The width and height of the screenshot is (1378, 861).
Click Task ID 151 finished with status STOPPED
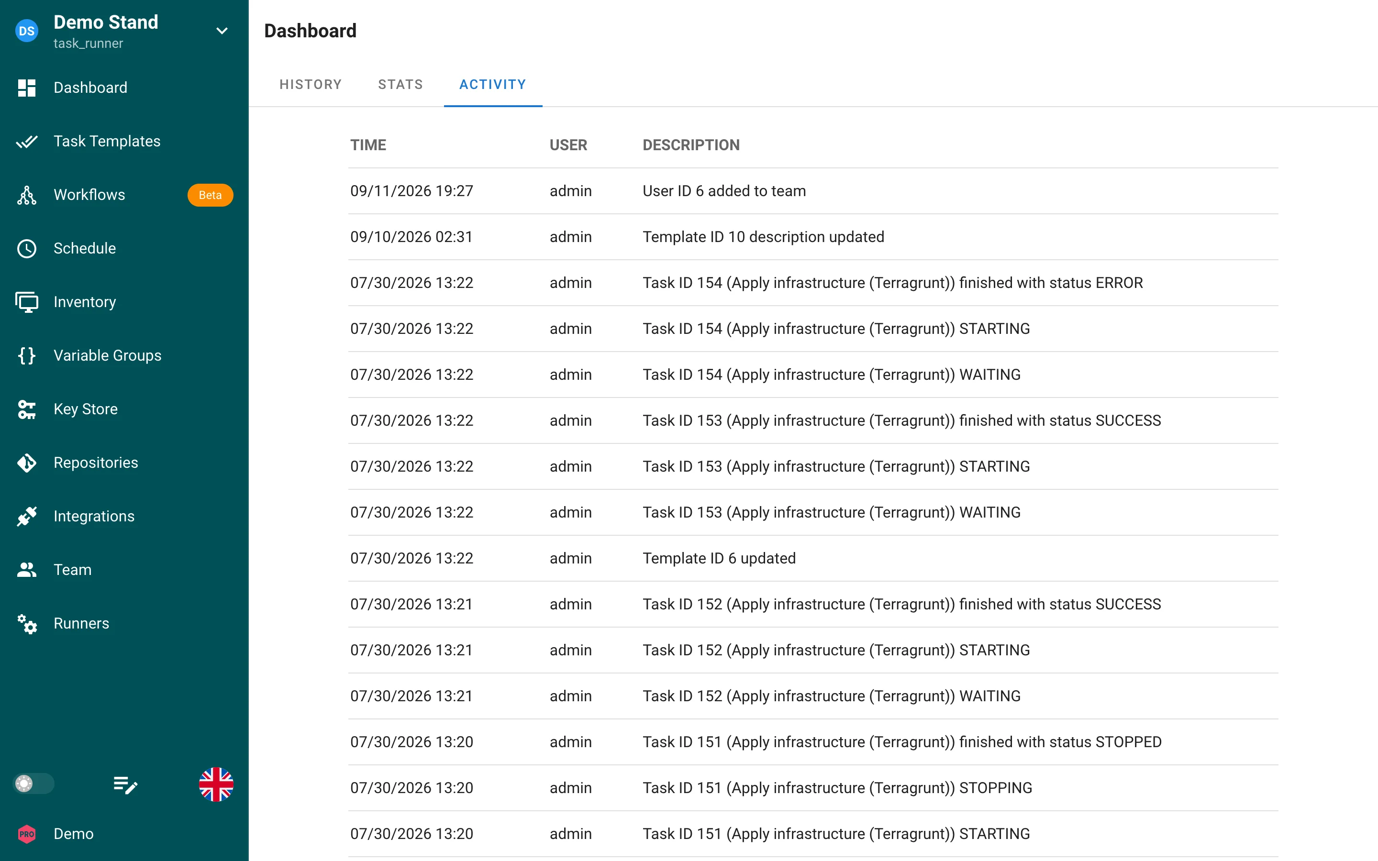[902, 742]
